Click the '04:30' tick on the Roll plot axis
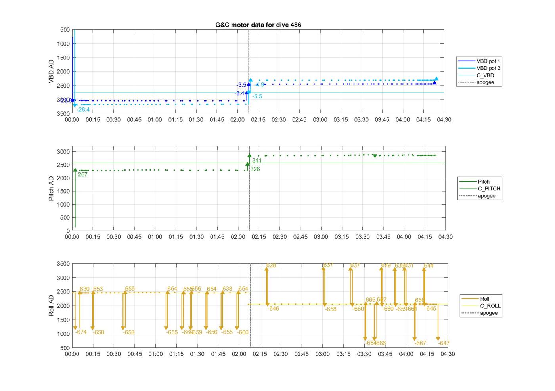Viewport: 555px width, 391px height. (448, 354)
